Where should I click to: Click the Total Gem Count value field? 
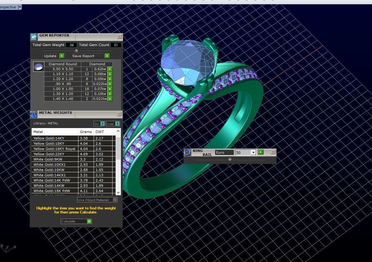pyautogui.click(x=116, y=45)
